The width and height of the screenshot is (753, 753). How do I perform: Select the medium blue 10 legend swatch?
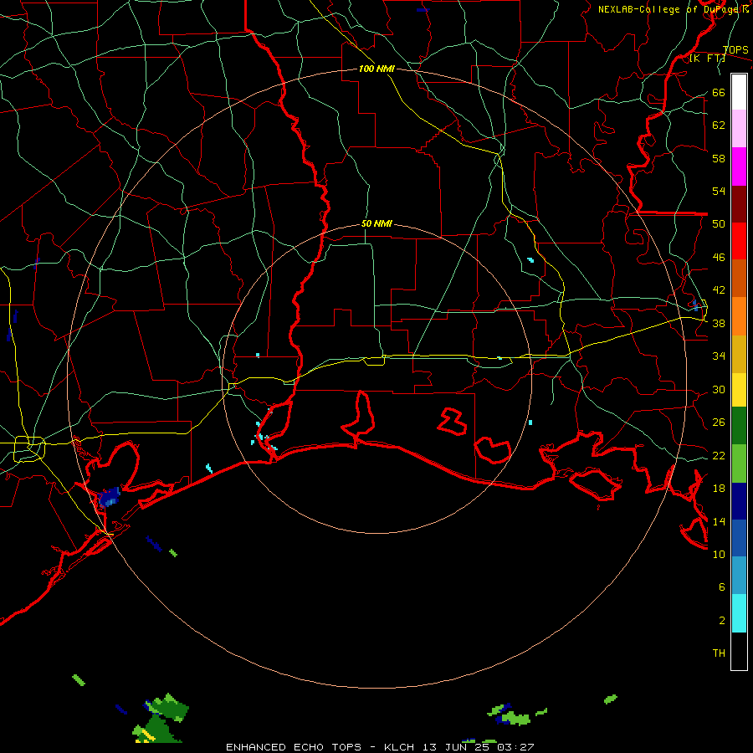[x=739, y=538]
